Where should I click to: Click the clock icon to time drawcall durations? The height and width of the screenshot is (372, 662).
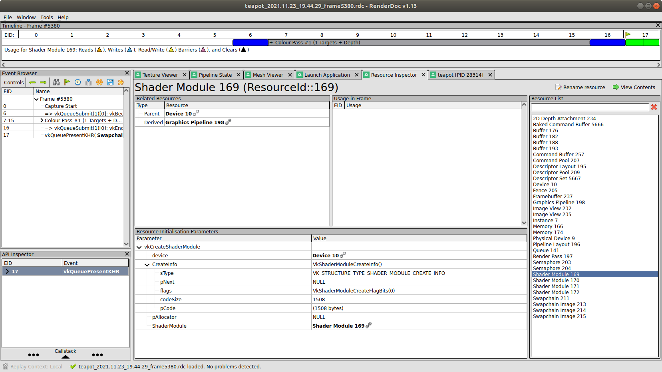78,82
